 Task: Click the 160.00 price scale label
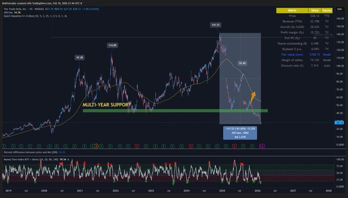340,18
